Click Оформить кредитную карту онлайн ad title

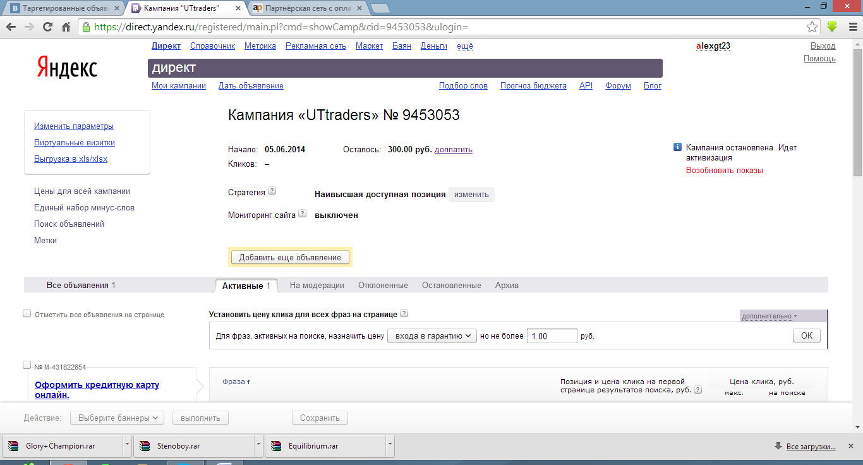click(97, 390)
